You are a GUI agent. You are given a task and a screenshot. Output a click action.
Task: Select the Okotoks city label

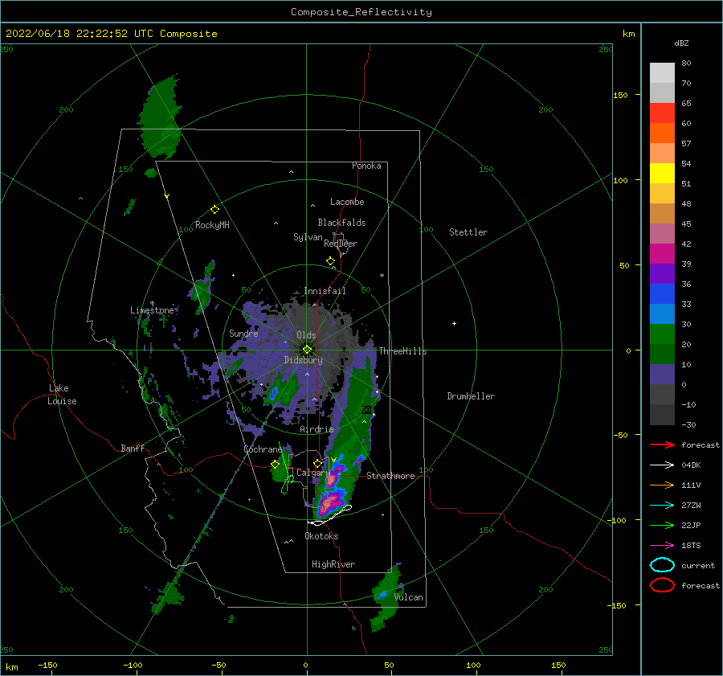point(321,536)
